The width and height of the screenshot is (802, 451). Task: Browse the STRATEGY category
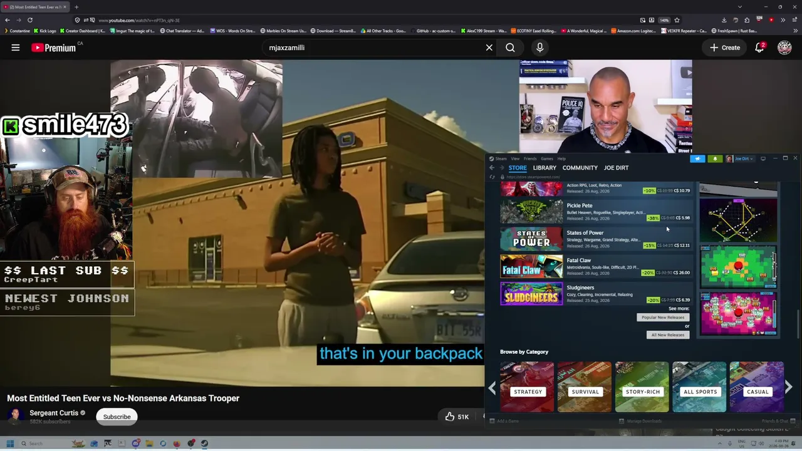[x=528, y=386]
